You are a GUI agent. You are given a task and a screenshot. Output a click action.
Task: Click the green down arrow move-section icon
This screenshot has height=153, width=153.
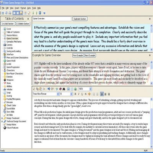point(33,13)
